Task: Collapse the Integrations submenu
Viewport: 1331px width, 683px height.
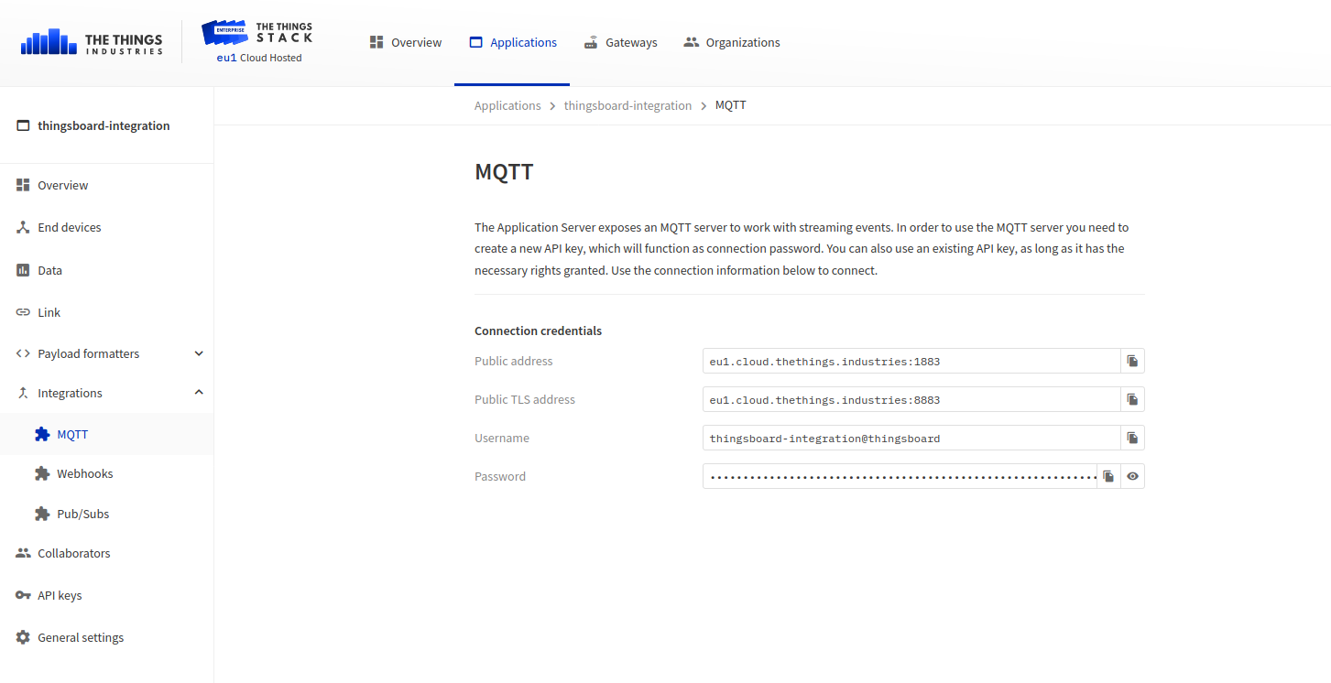Action: click(199, 393)
